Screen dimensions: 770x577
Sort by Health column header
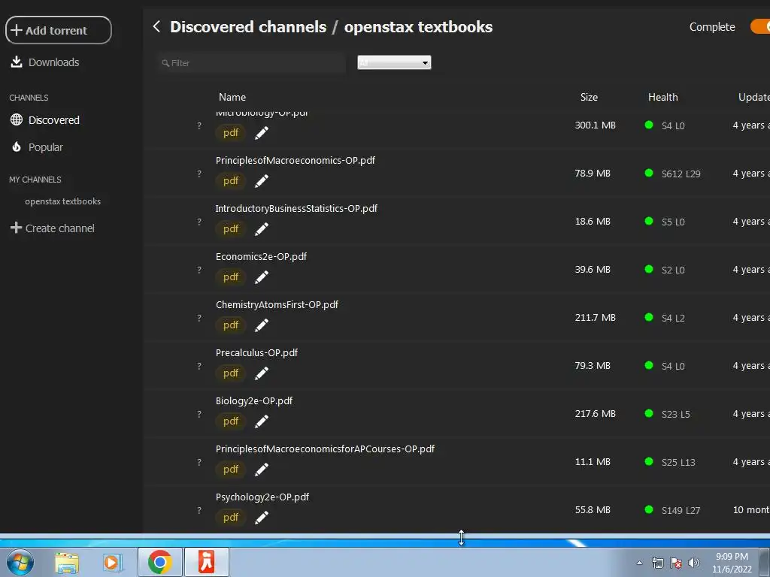point(663,97)
